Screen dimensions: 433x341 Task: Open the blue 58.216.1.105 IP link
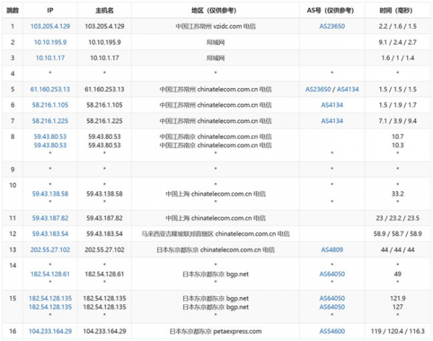(50, 105)
